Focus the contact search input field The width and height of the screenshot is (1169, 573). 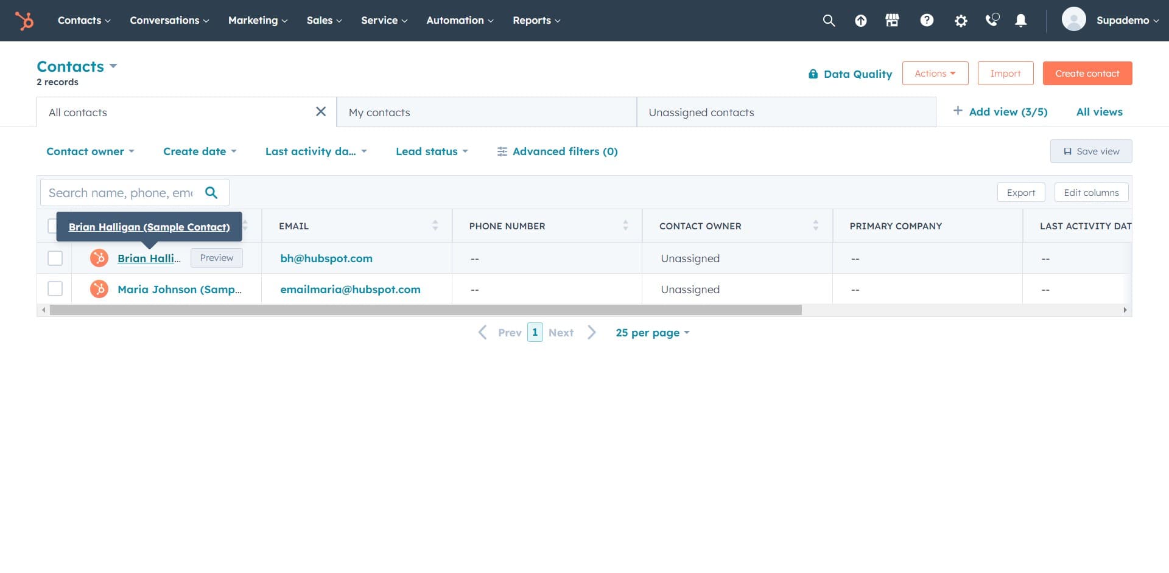pos(121,193)
